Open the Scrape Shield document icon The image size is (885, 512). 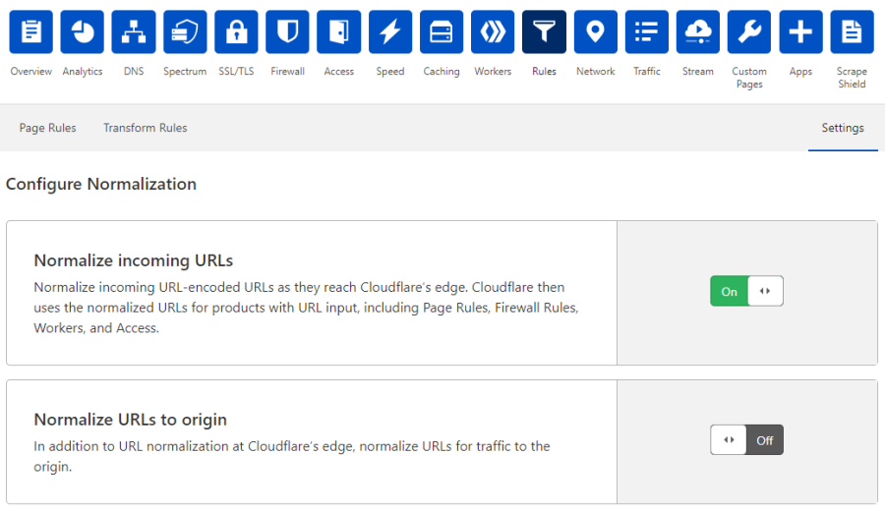click(852, 31)
